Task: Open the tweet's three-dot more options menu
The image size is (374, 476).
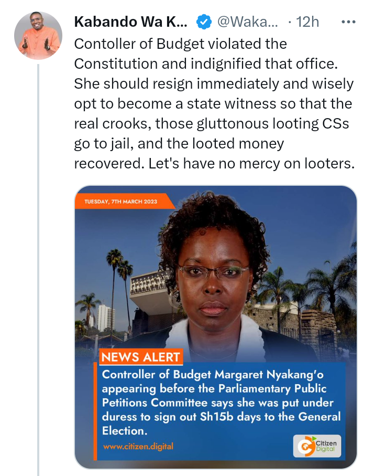Action: (x=348, y=22)
